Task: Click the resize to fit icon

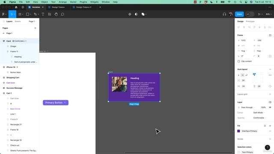Action: (270, 35)
